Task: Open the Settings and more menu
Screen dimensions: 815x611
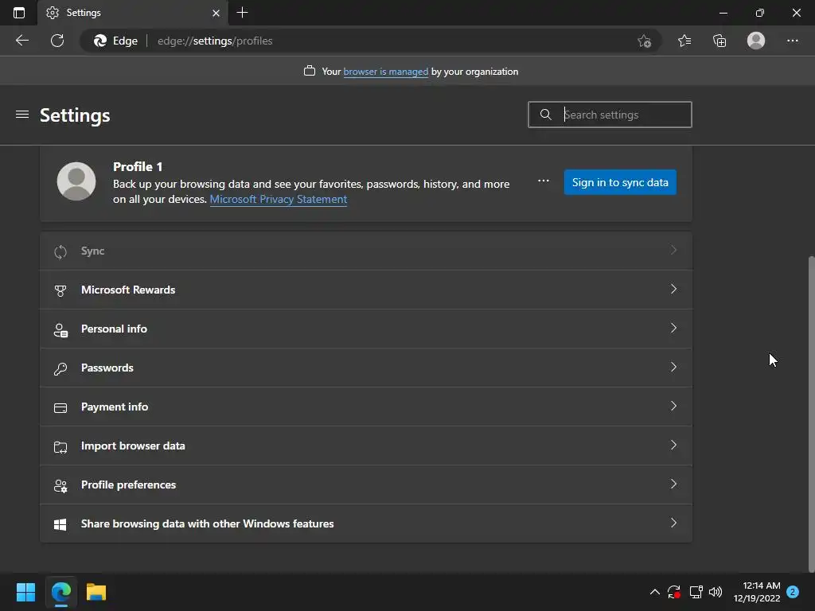Action: point(792,41)
